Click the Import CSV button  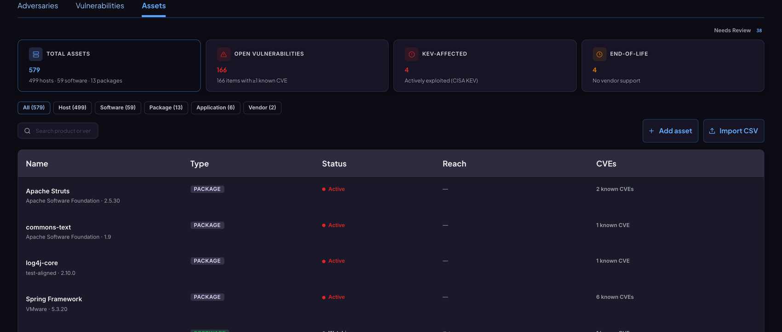coord(734,131)
